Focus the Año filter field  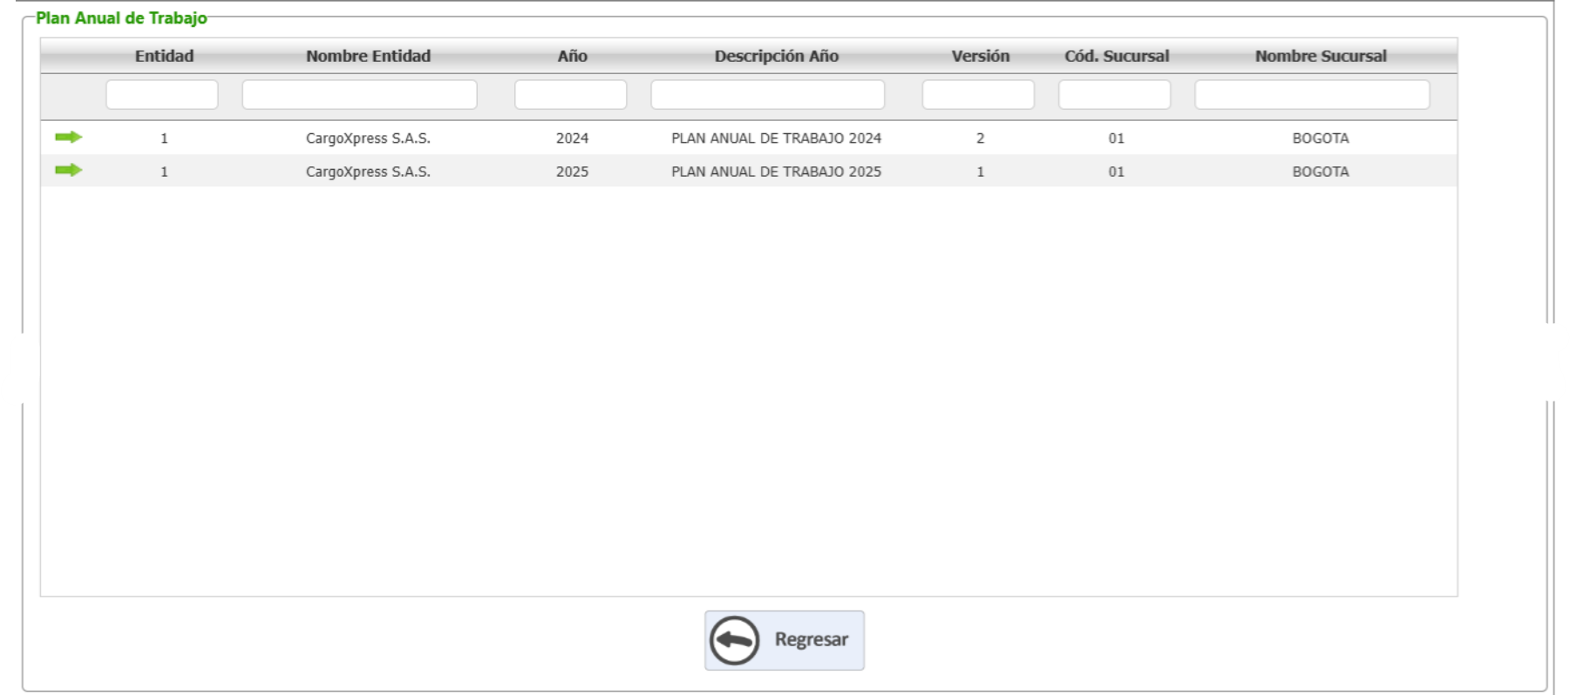571,94
